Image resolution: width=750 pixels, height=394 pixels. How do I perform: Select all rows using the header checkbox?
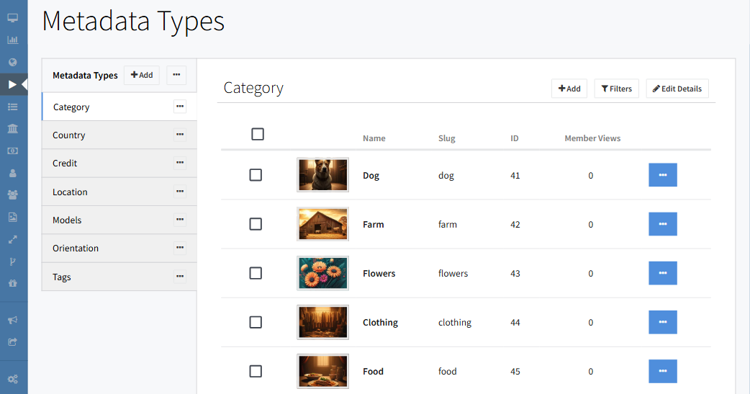tap(258, 134)
